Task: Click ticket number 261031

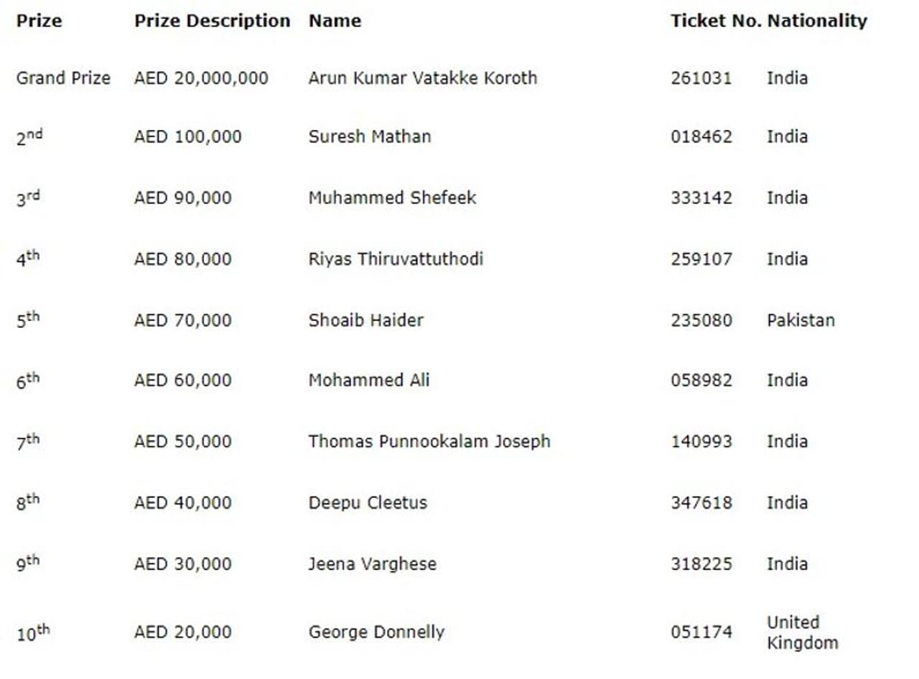Action: (x=701, y=78)
